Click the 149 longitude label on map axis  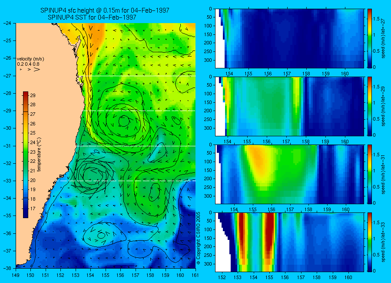[x=16, y=275]
